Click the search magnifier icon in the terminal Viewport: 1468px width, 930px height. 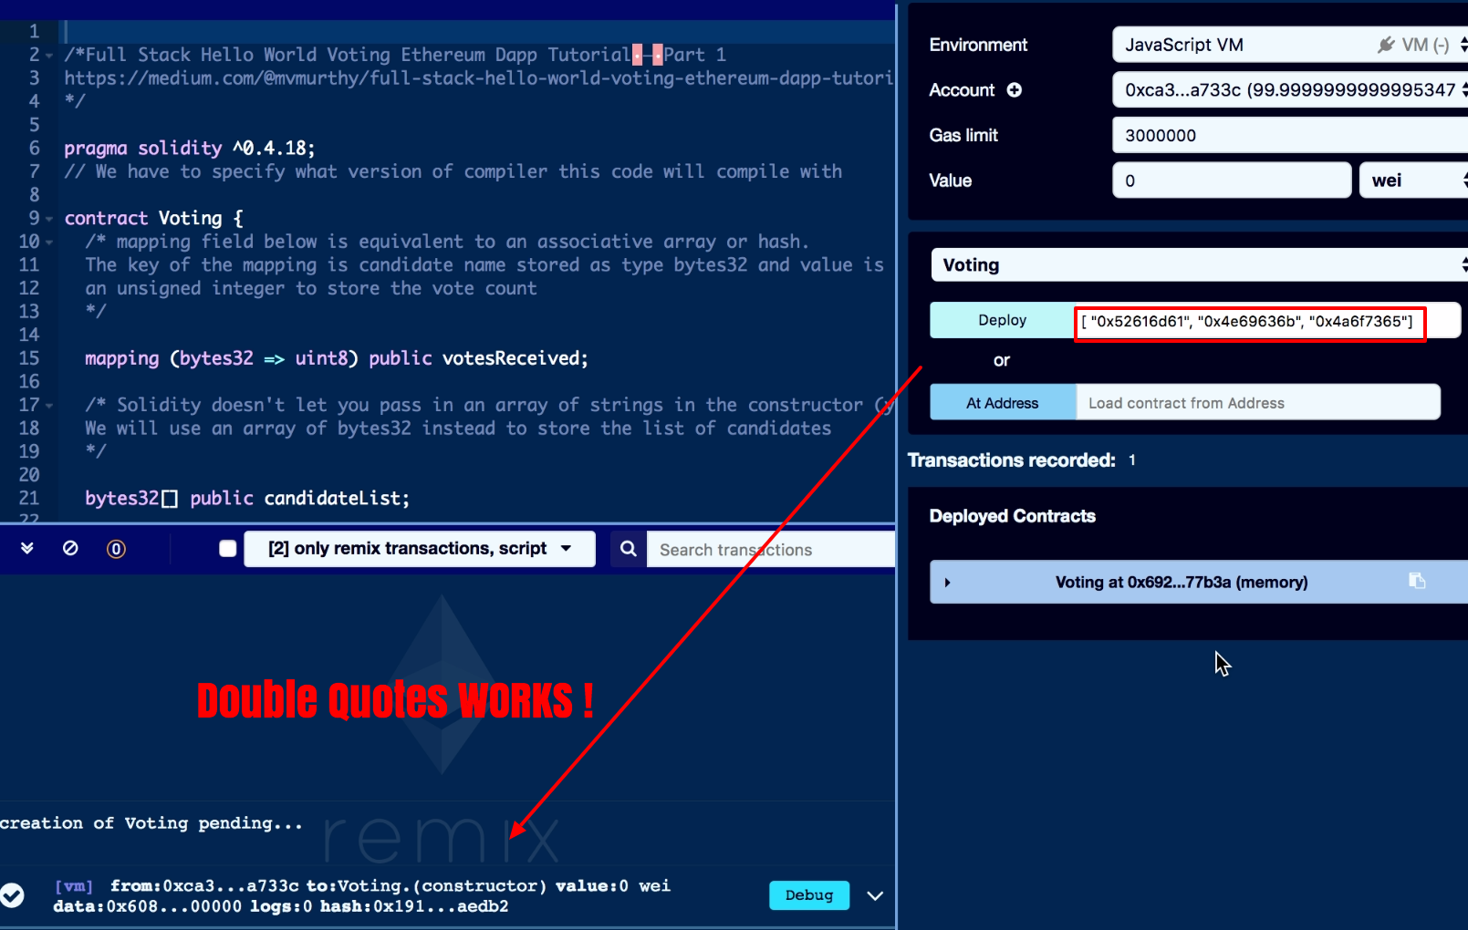[627, 548]
